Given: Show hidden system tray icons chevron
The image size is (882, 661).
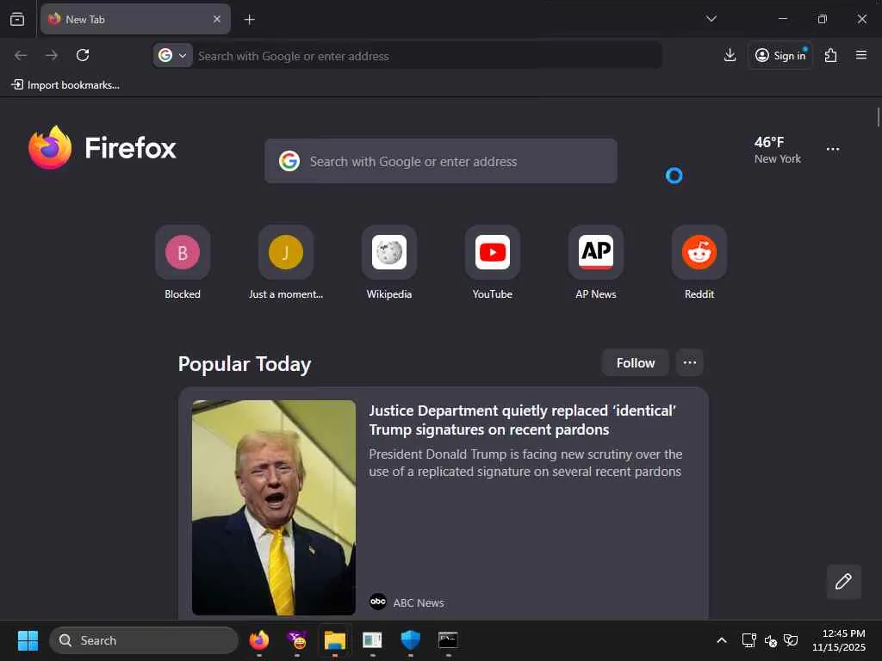Looking at the screenshot, I should click(x=722, y=640).
